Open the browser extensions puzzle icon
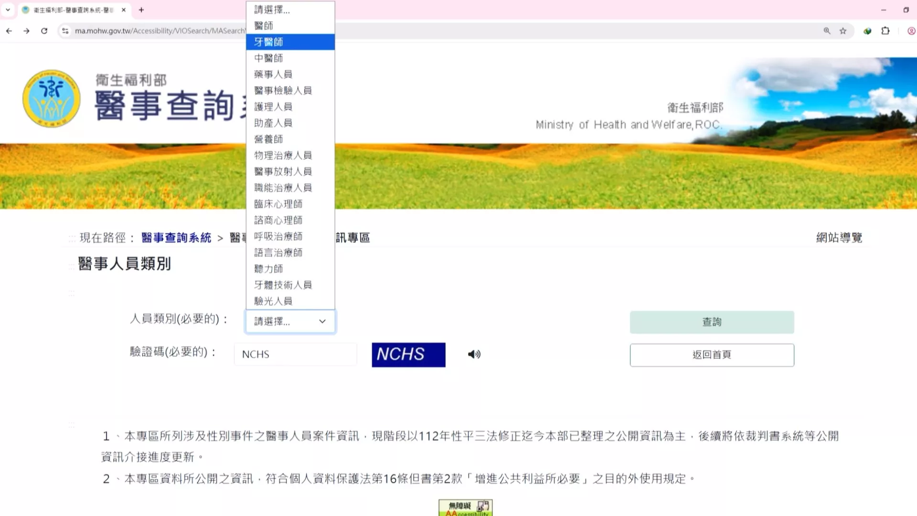917x516 pixels. (885, 31)
